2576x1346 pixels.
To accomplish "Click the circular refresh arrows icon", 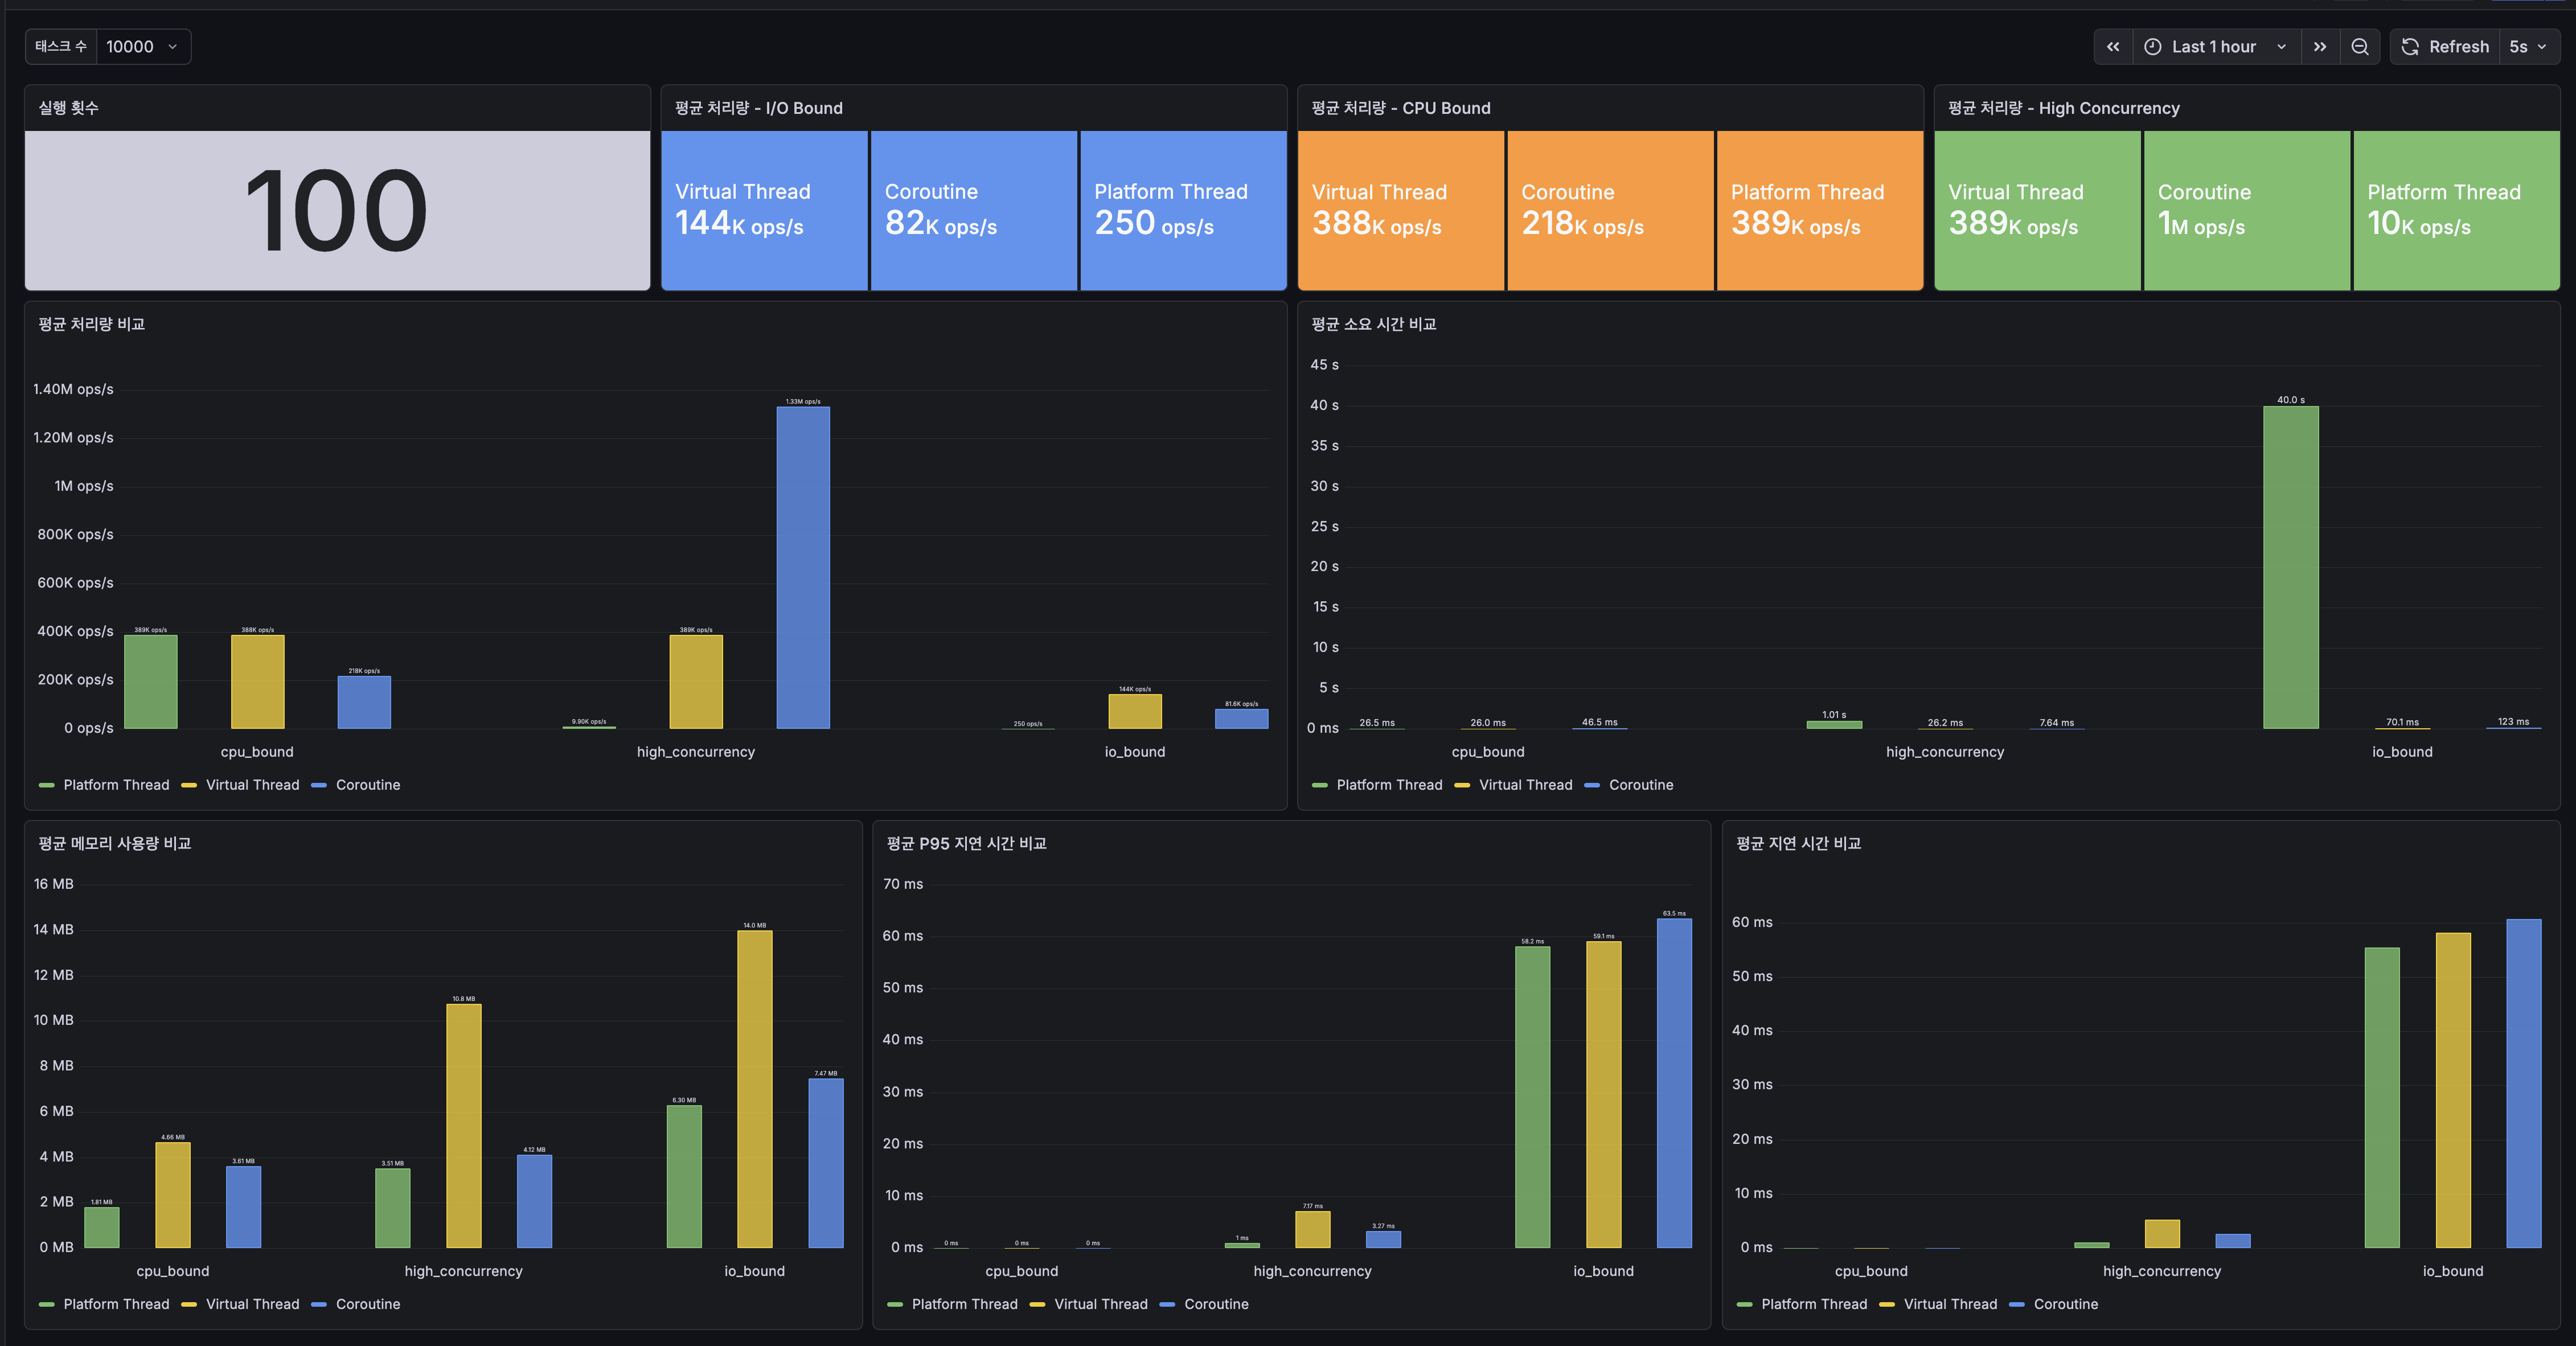I will click(x=2410, y=47).
